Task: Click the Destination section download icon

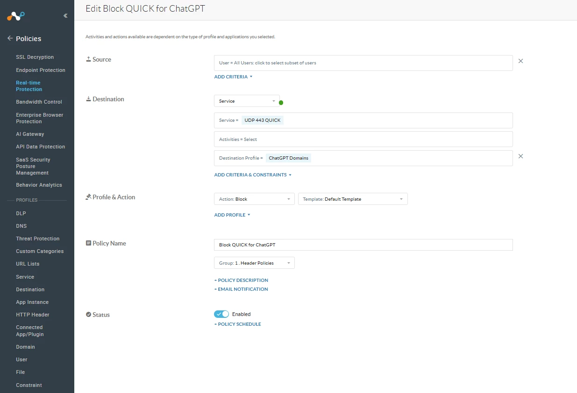Action: (x=88, y=99)
